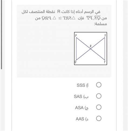Image resolution: width=128 pixels, height=131 pixels.
Task: Choose the ASA radio option
Action: [x=99, y=107]
